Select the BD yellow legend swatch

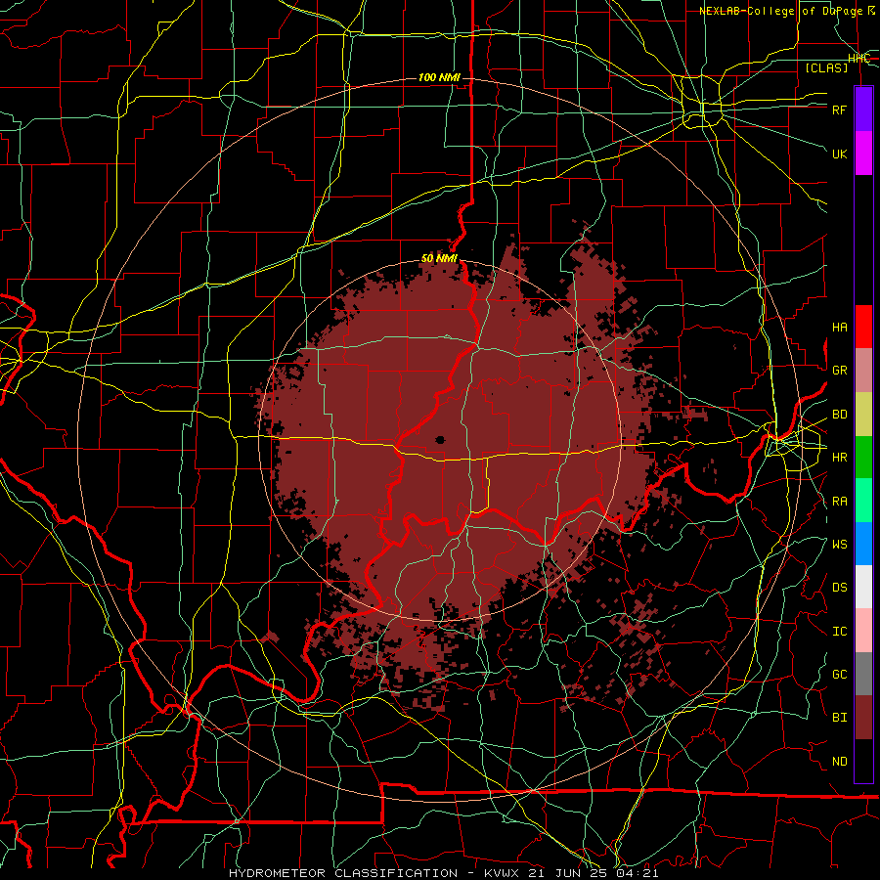(863, 415)
